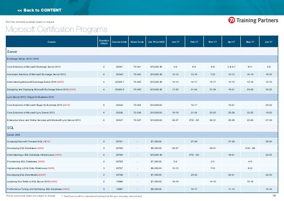Click course code '20765'
284x201 pixels.
click(119, 161)
